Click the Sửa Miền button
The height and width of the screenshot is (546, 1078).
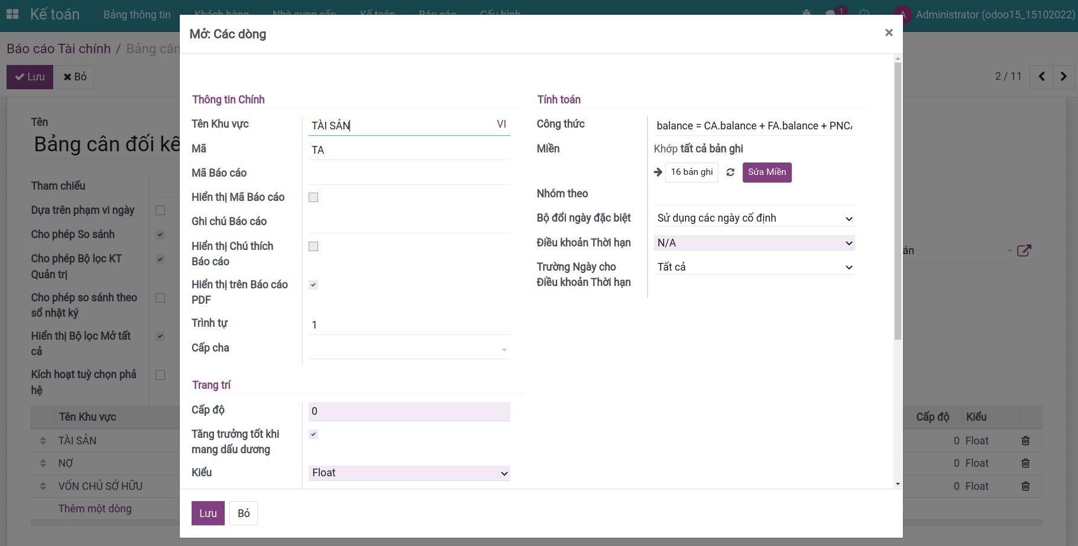(766, 172)
